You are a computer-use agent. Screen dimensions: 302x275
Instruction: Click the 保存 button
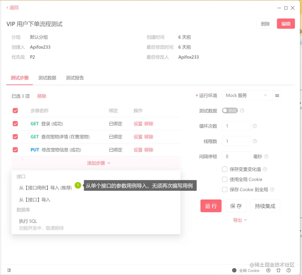click(236, 206)
